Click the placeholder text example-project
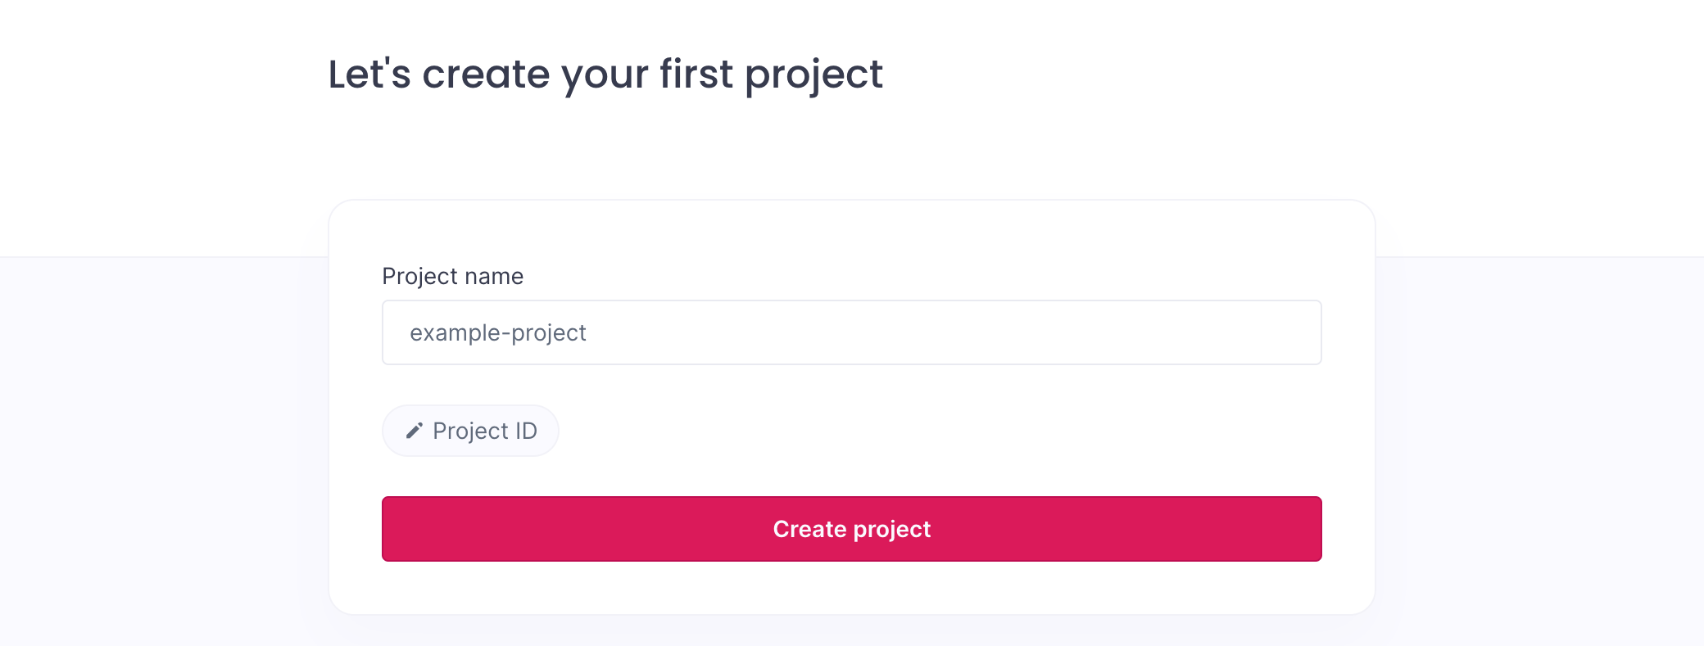Image resolution: width=1704 pixels, height=646 pixels. point(498,332)
